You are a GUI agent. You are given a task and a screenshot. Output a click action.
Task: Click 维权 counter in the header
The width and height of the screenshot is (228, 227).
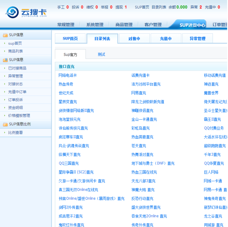(x=92, y=7)
